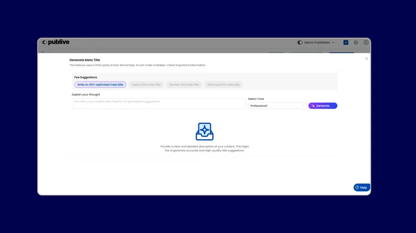Open settings via the gear icon
Image resolution: width=416 pixels, height=233 pixels.
click(356, 43)
